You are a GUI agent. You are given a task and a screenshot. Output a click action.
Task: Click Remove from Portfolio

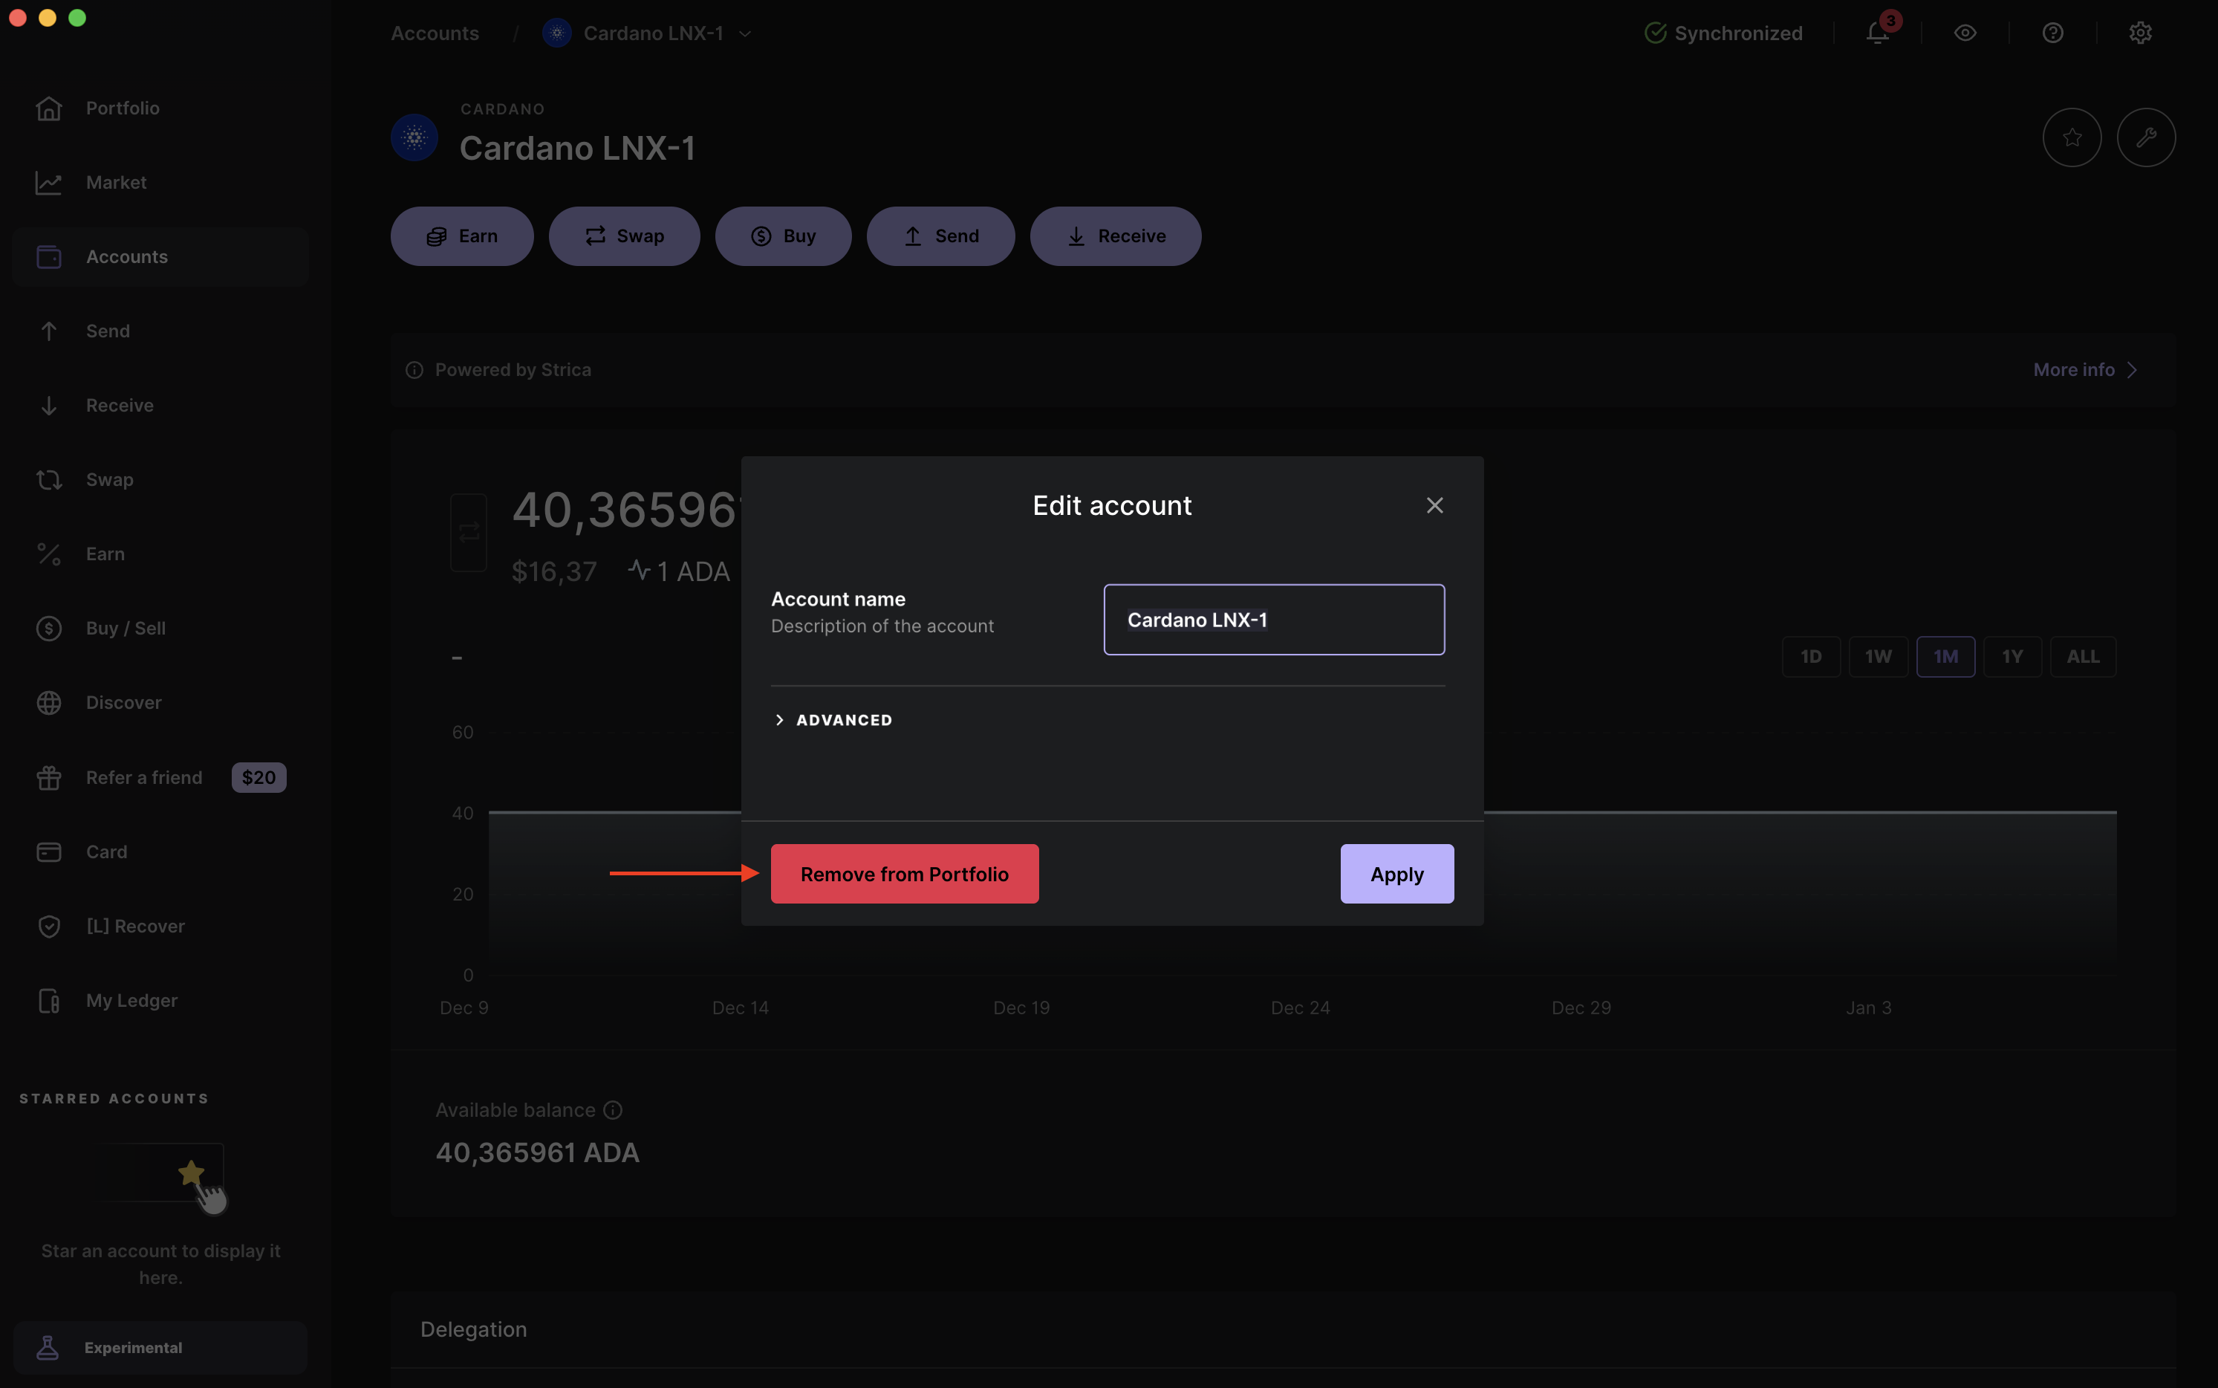(904, 873)
